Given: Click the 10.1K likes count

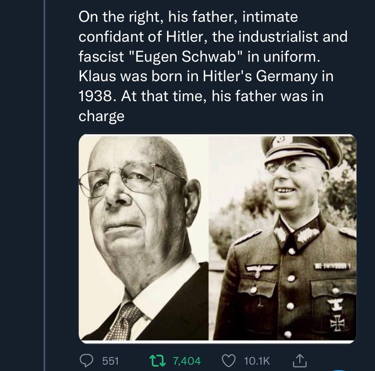Looking at the screenshot, I should click(x=257, y=361).
